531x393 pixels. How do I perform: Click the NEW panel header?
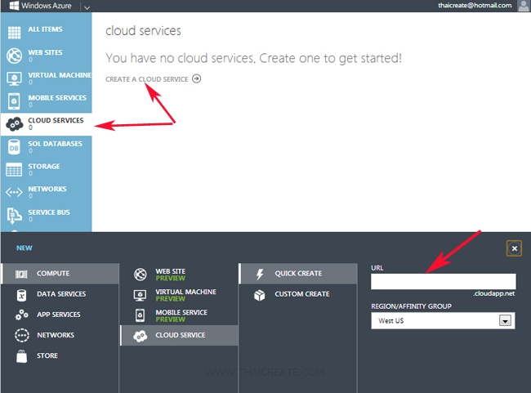(x=25, y=248)
